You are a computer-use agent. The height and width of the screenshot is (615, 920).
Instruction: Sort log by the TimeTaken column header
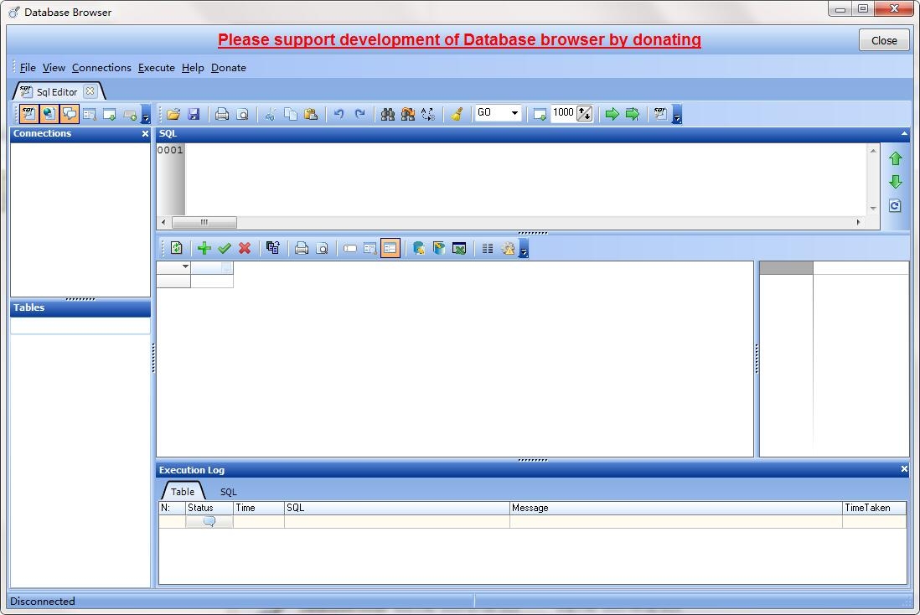(x=874, y=508)
